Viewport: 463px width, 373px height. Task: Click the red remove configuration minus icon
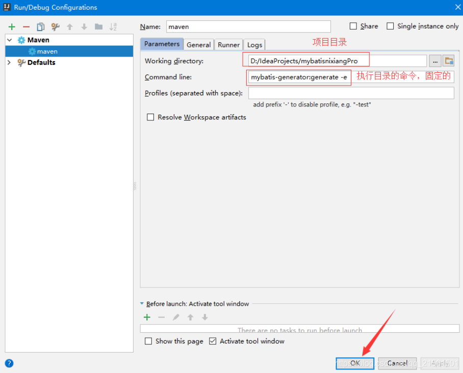pos(26,27)
